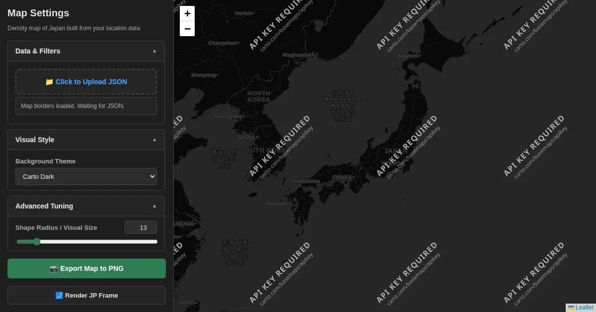596x312 pixels.
Task: Click the Sapporo label on map
Action: point(409,56)
